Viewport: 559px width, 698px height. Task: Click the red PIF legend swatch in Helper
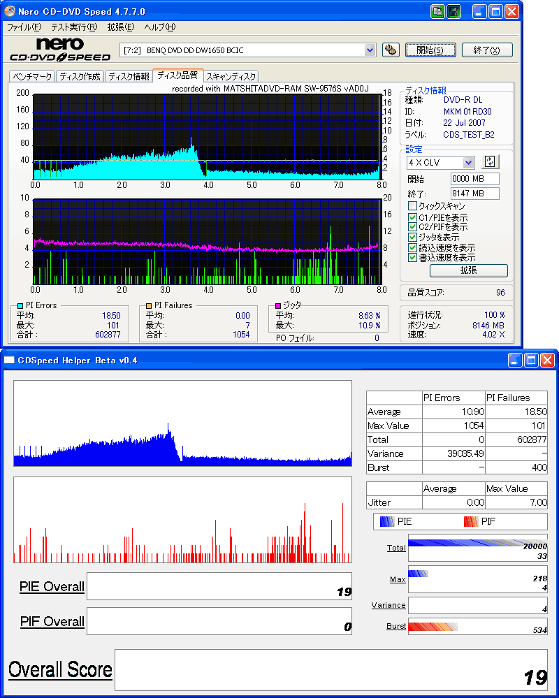(472, 521)
